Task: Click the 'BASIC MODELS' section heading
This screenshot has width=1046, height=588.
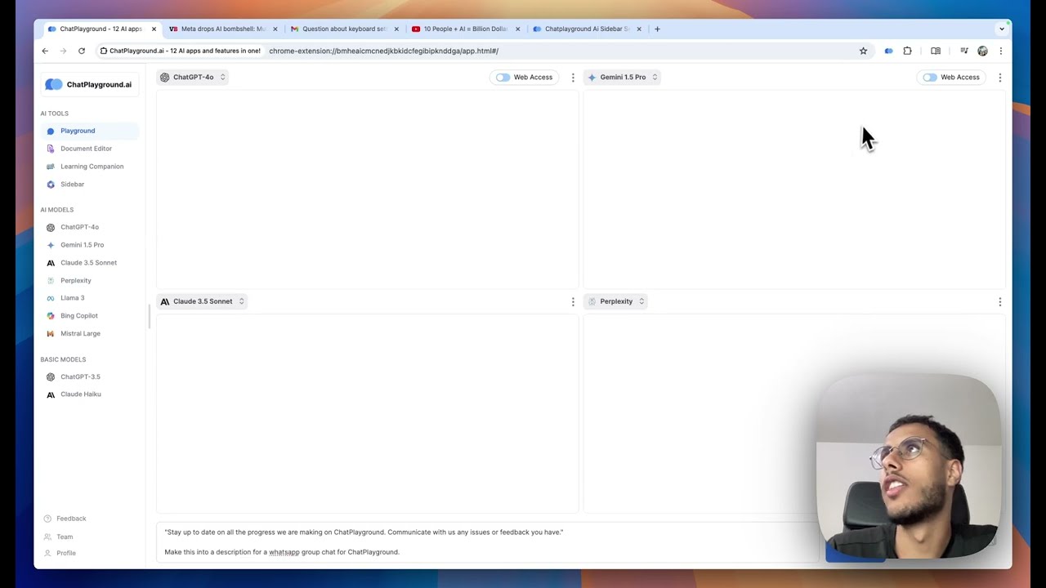Action: pyautogui.click(x=63, y=359)
